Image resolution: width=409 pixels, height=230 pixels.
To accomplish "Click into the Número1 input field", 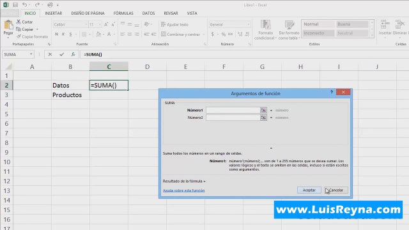I will click(233, 111).
